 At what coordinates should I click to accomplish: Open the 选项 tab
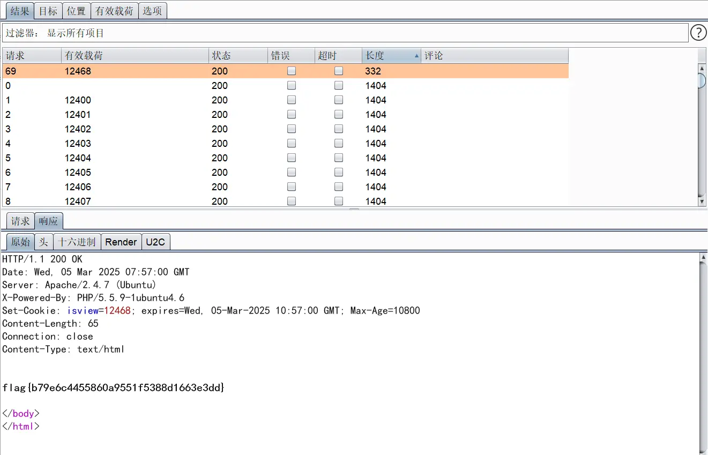pyautogui.click(x=152, y=11)
